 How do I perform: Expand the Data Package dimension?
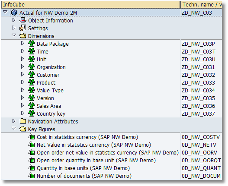[22, 43]
